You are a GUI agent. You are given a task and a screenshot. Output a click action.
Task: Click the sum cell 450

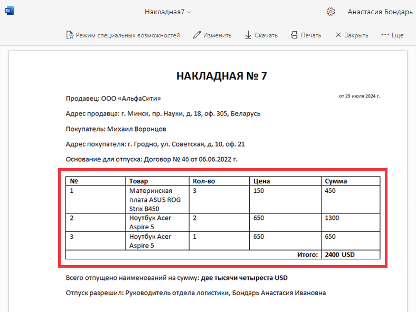[x=351, y=199]
